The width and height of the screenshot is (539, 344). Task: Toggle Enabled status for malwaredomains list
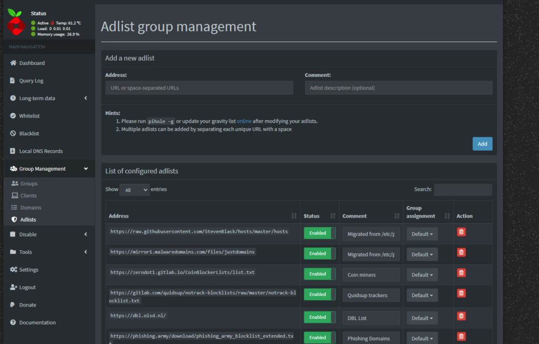coord(320,253)
